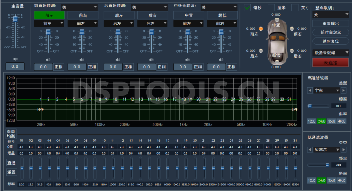Open the 整车联调 dropdown
This screenshot has width=352, height=191.
[331, 15]
